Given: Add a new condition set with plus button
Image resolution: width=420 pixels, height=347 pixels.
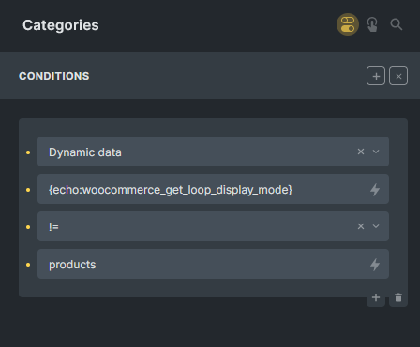Looking at the screenshot, I should pos(376,76).
